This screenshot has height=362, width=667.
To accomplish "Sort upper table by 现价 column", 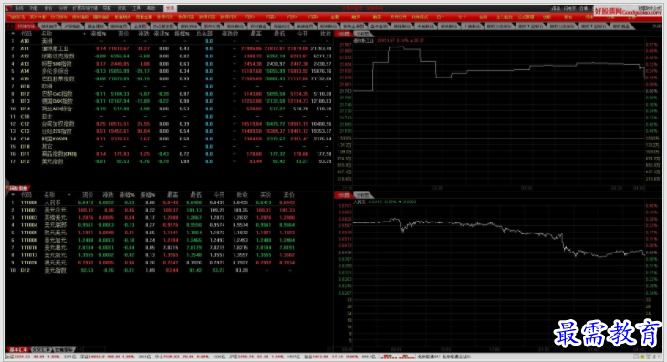I will [123, 33].
